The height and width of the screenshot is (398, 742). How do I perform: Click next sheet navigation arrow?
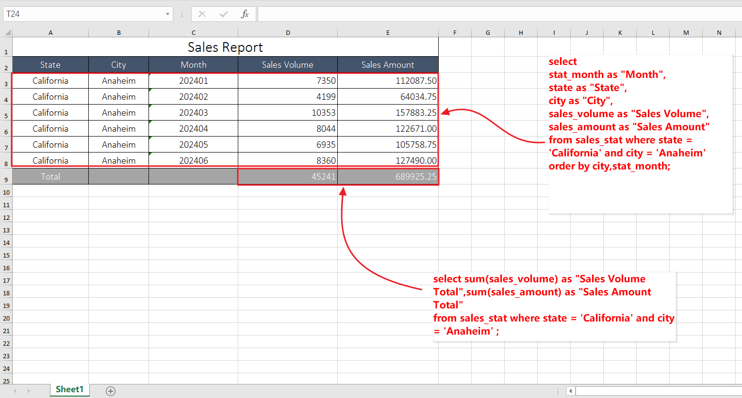[29, 391]
